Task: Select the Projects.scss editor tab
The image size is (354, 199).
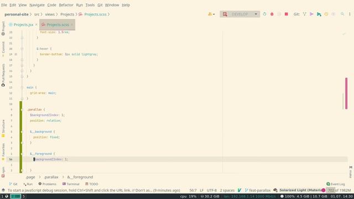Action: tap(58, 24)
